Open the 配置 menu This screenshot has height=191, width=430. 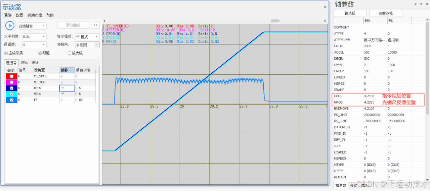click(19, 15)
